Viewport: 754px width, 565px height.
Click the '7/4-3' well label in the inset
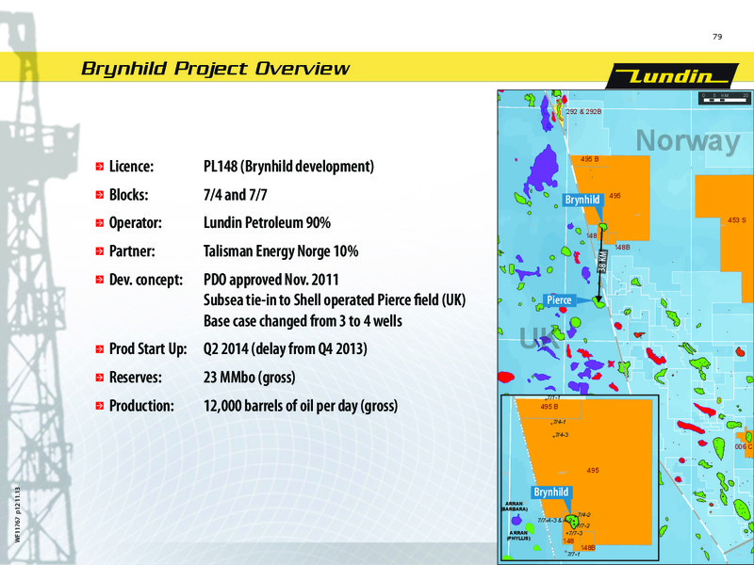click(x=562, y=435)
